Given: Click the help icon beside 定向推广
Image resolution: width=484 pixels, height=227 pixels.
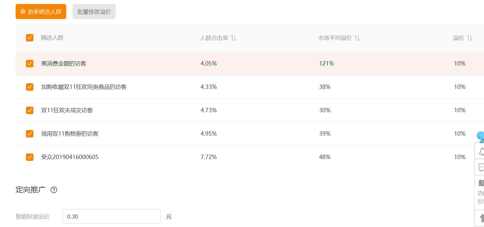Looking at the screenshot, I should tap(54, 190).
